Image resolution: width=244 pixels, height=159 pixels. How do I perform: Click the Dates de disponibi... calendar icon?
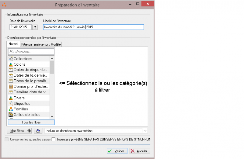[x=11, y=70]
